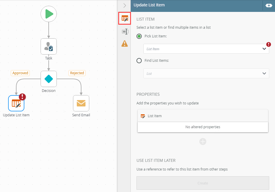The width and height of the screenshot is (275, 192).
Task: Expand the List Item dropdown
Action: pos(206,49)
